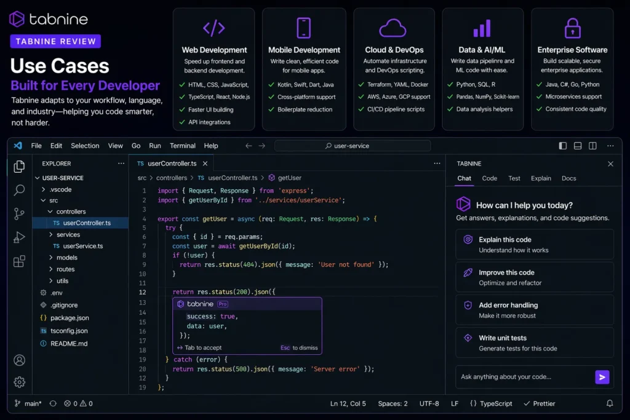Screen dimensions: 630x420
Task: Click the Add error handling suggestion
Action: pyautogui.click(x=535, y=310)
